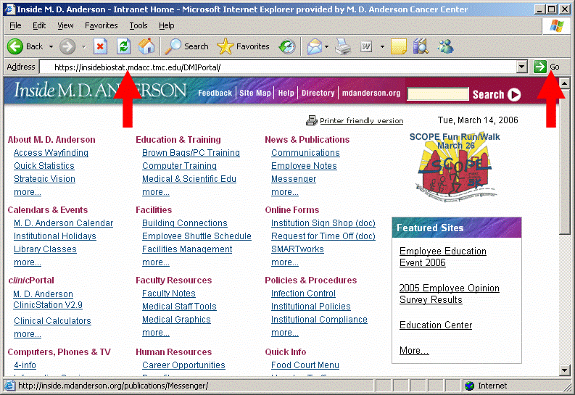Go to the Home page icon
575x395 pixels.
(146, 46)
